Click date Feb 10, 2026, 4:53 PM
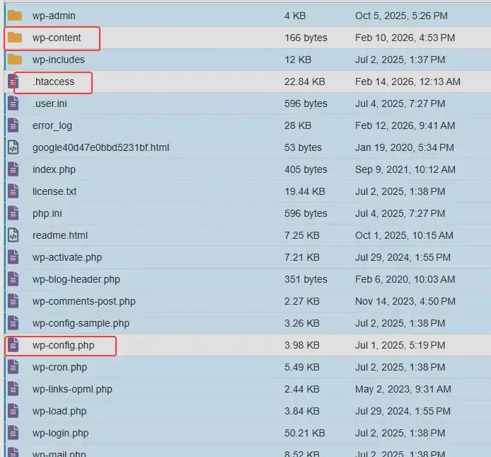This screenshot has width=491, height=457. 405,38
